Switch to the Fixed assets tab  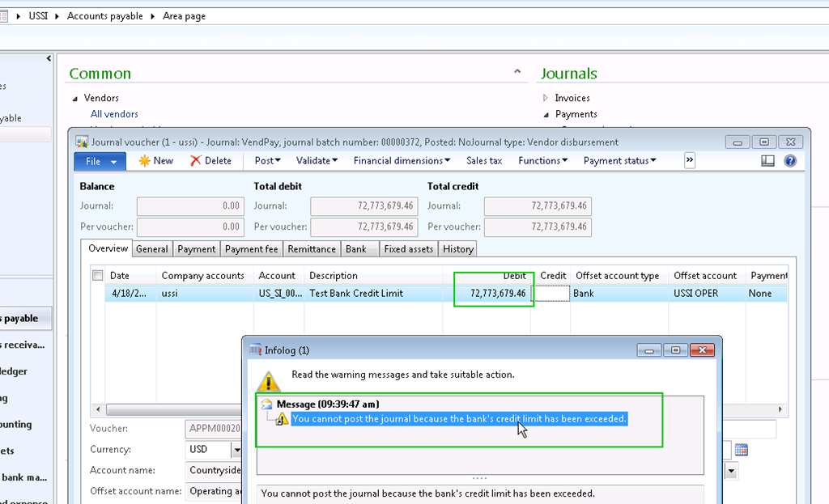coord(409,249)
